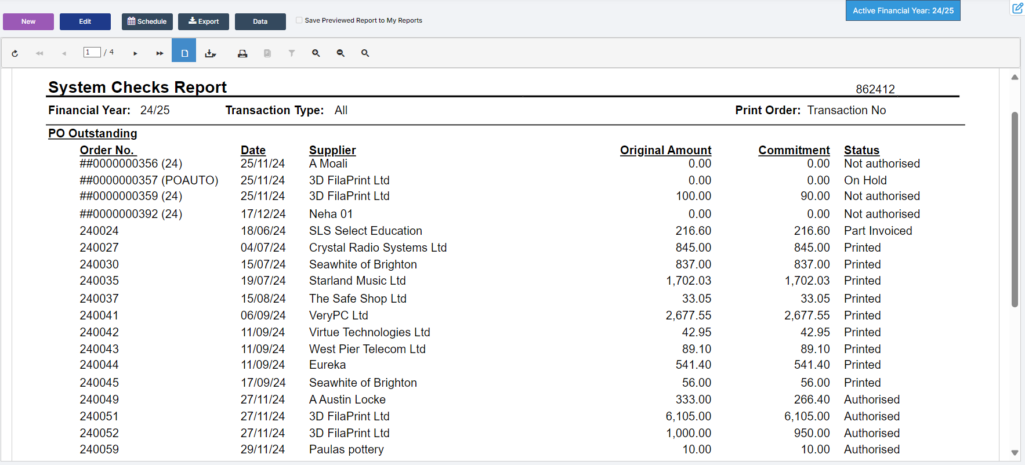Toggle the document map icon
This screenshot has width=1025, height=465.
point(267,53)
